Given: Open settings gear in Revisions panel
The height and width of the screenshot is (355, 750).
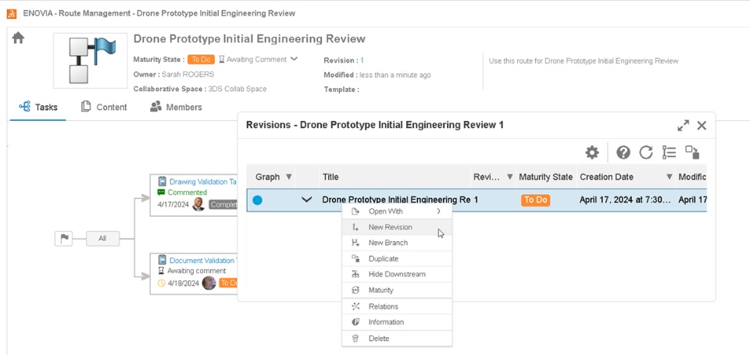Looking at the screenshot, I should [592, 152].
